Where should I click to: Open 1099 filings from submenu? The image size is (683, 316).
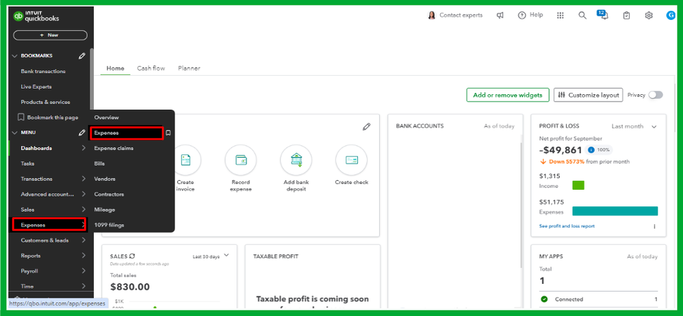click(x=109, y=225)
